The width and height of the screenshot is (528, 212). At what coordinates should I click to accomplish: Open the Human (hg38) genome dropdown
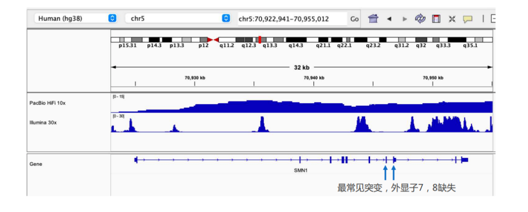75,19
